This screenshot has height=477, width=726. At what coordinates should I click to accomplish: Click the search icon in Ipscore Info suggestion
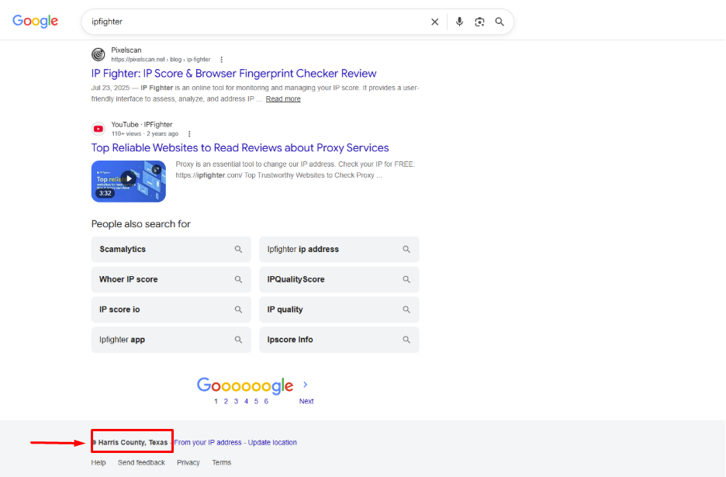point(406,340)
